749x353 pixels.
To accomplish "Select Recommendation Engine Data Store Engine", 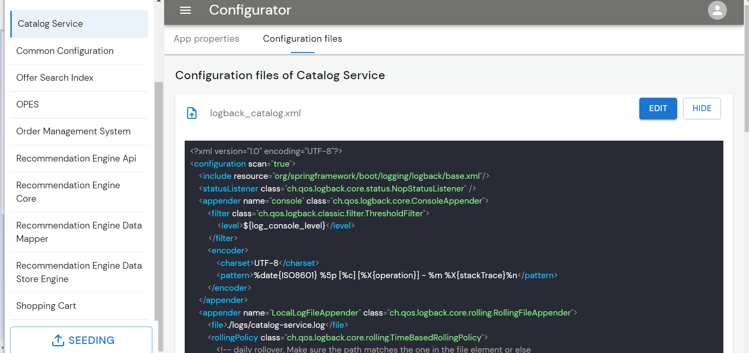I will pos(79,272).
